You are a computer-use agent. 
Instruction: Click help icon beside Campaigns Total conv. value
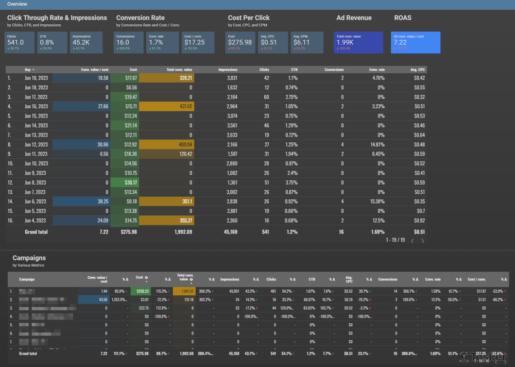pos(191,280)
